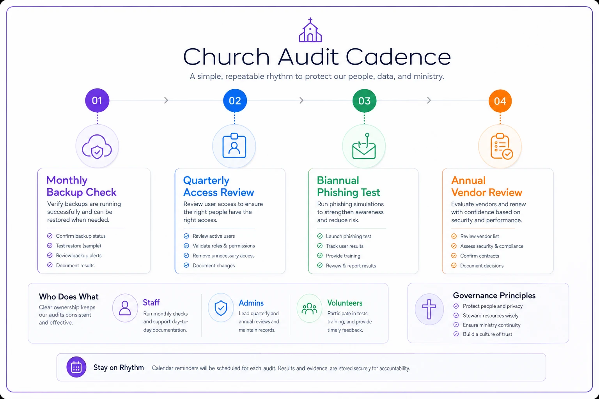Click the Admins shield checkmark icon
599x399 pixels.
point(221,308)
